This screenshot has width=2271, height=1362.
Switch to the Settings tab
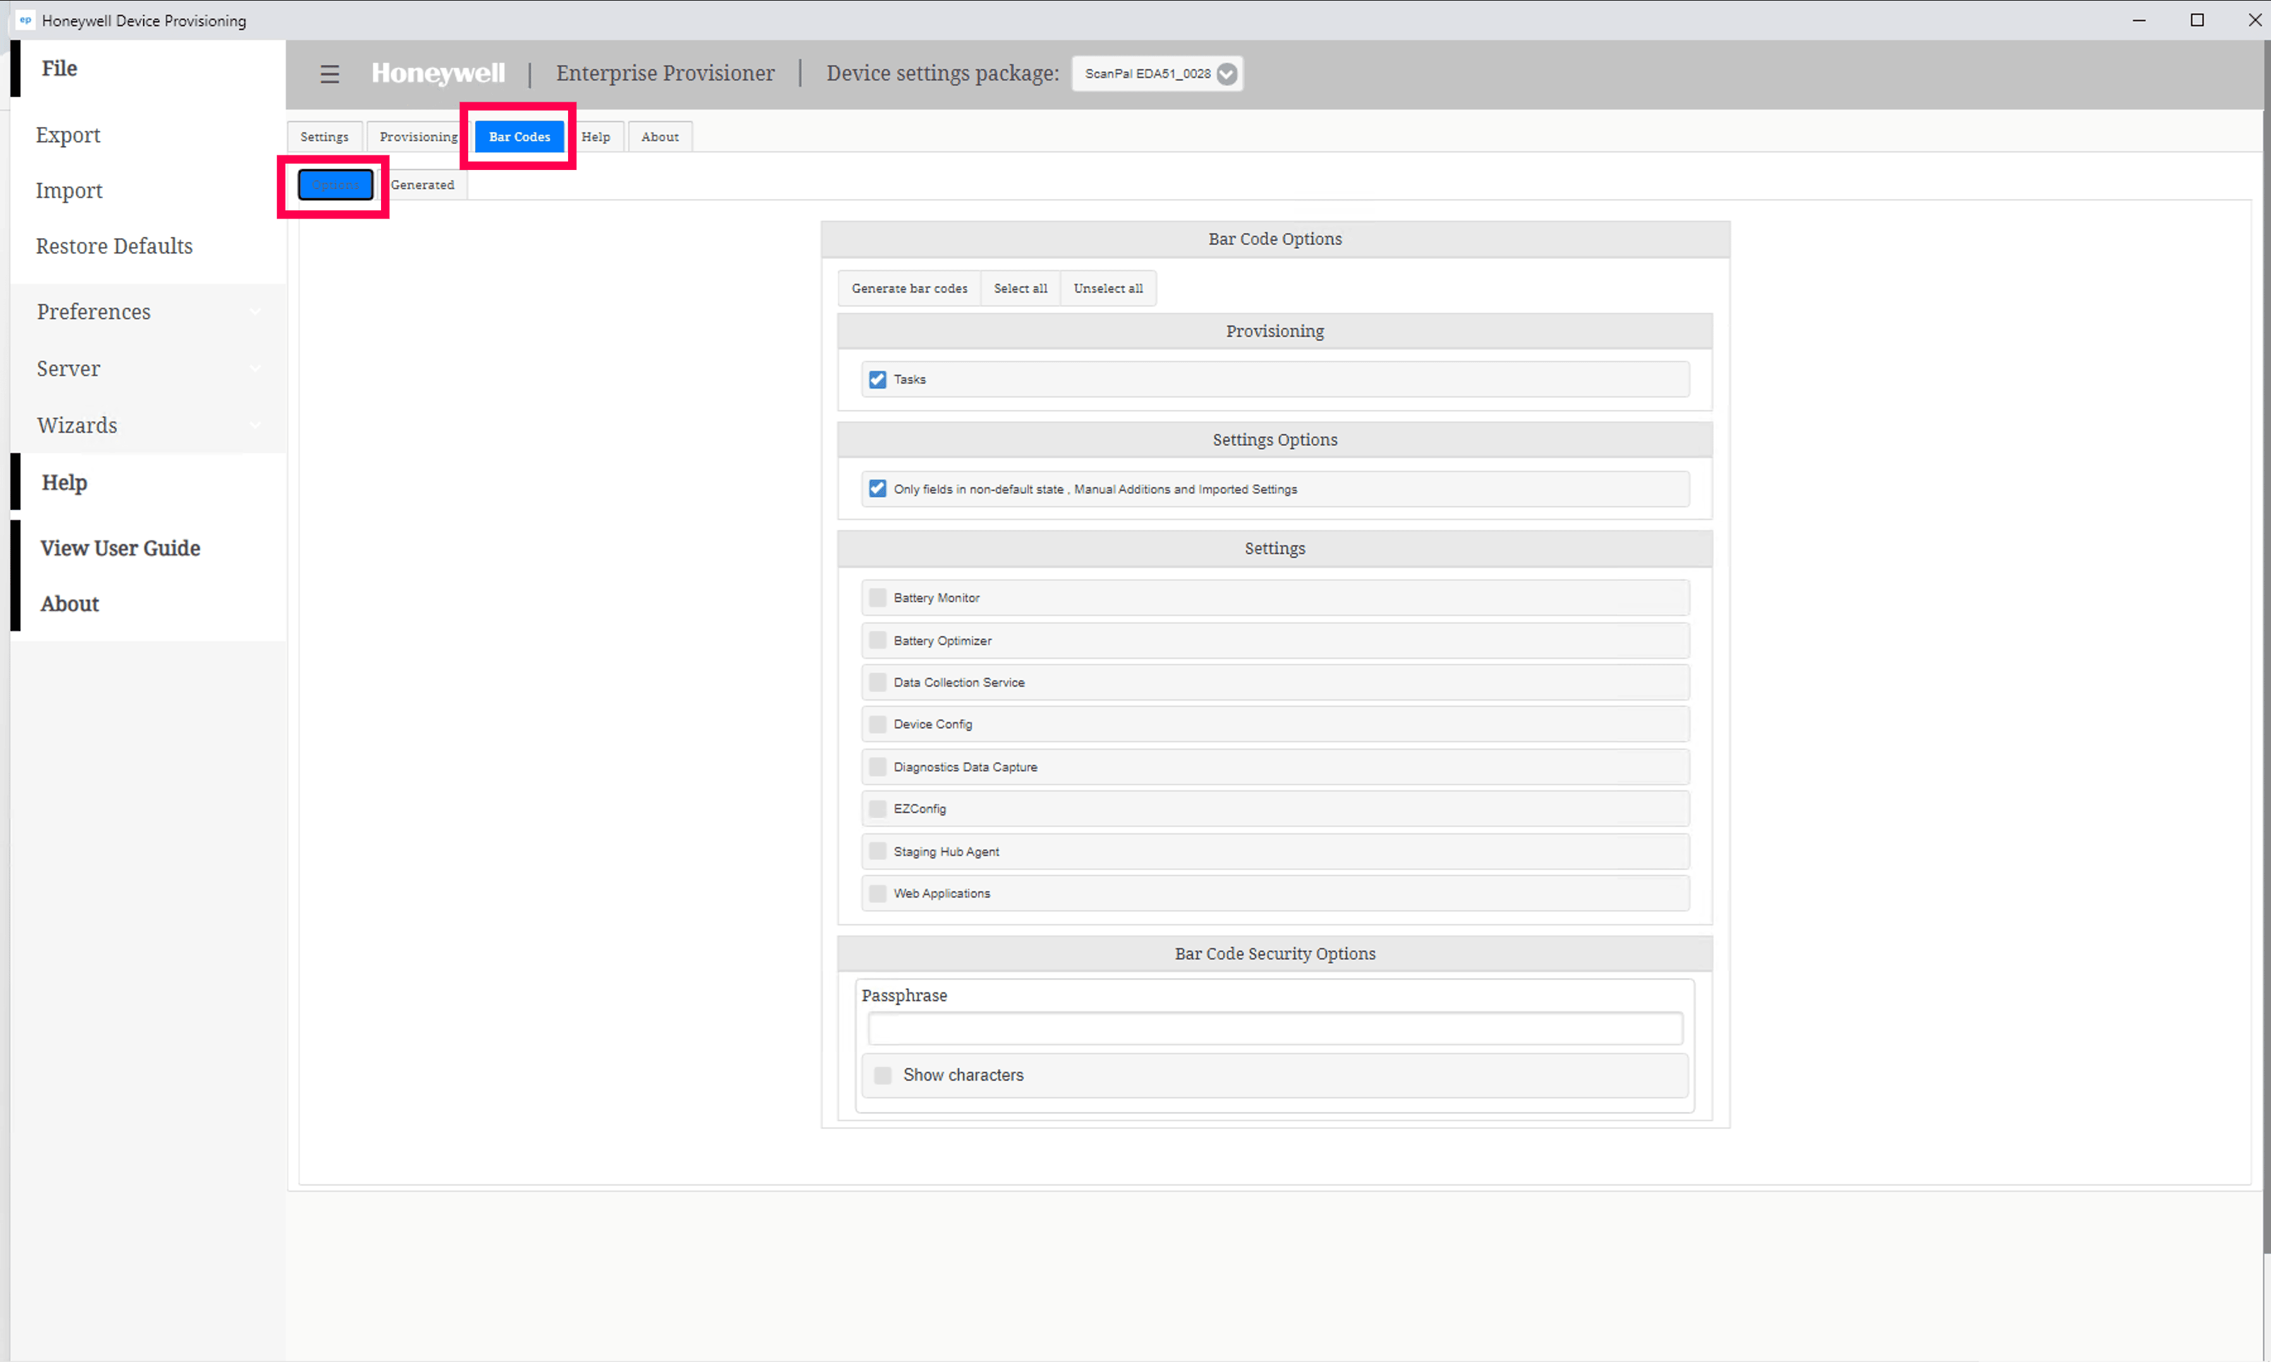click(x=324, y=136)
